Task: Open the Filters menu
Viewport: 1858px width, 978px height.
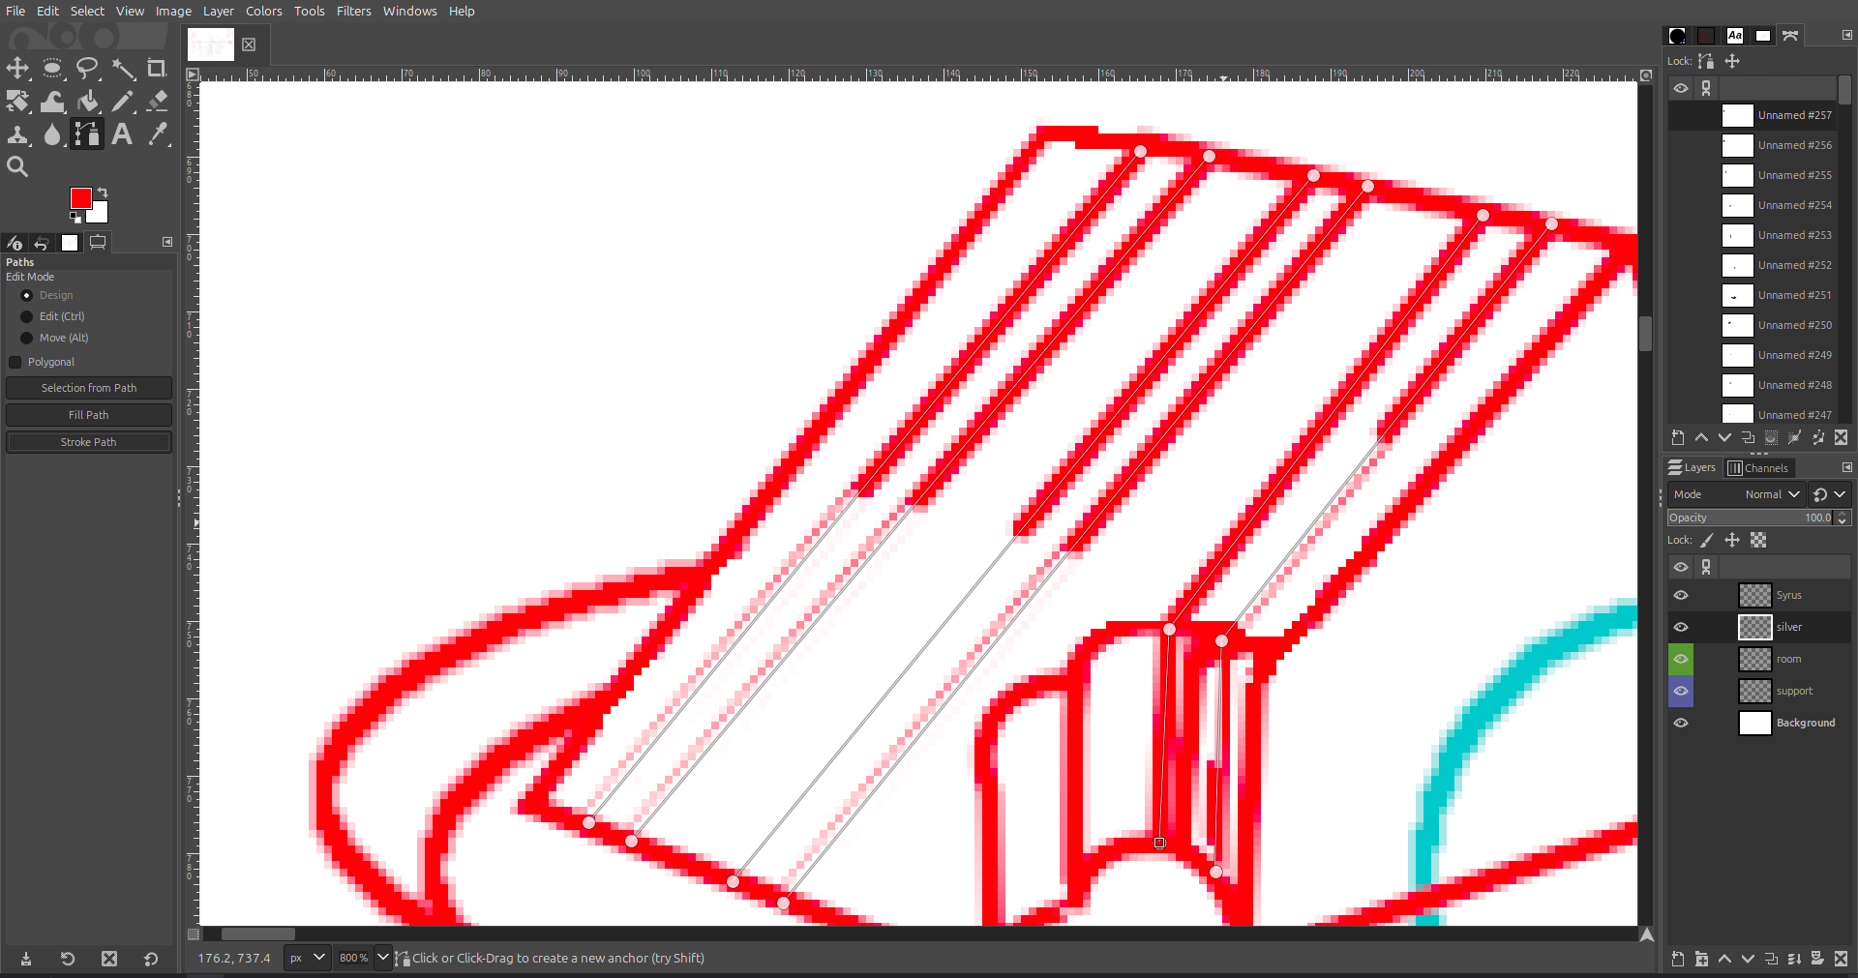Action: (x=353, y=11)
